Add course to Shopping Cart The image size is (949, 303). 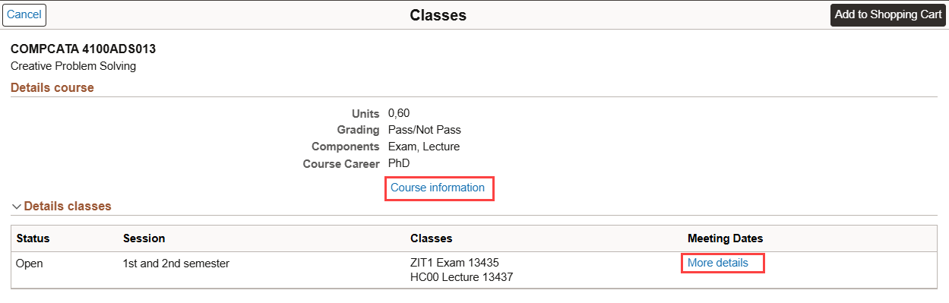[x=888, y=14]
